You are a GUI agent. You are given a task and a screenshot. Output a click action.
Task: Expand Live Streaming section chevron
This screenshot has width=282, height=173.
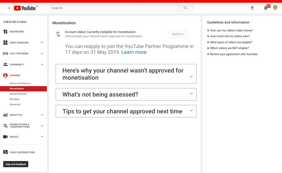[42, 54]
